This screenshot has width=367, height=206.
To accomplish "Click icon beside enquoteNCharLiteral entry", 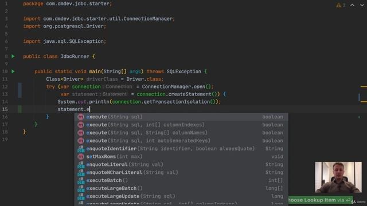I will pos(81,172).
